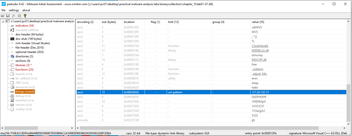This screenshot has height=136, width=352.
Task: Sort by the group (4) column header
Action: click(x=231, y=22)
